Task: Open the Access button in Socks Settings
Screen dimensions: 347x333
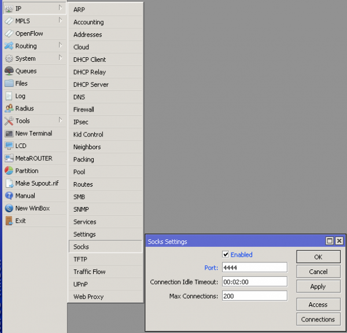Action: pos(318,305)
